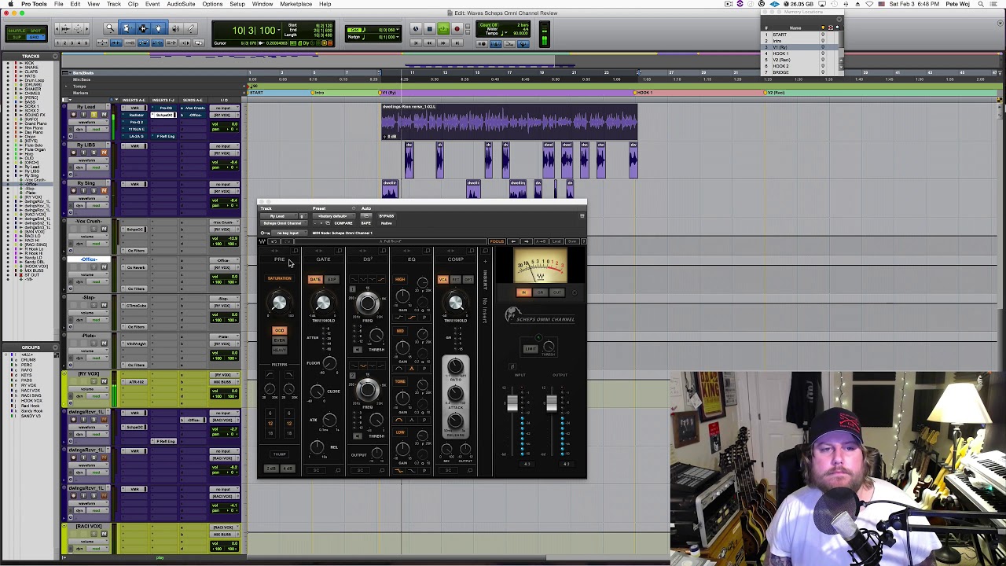Click the Record transport button
The image size is (1006, 566).
tap(457, 29)
